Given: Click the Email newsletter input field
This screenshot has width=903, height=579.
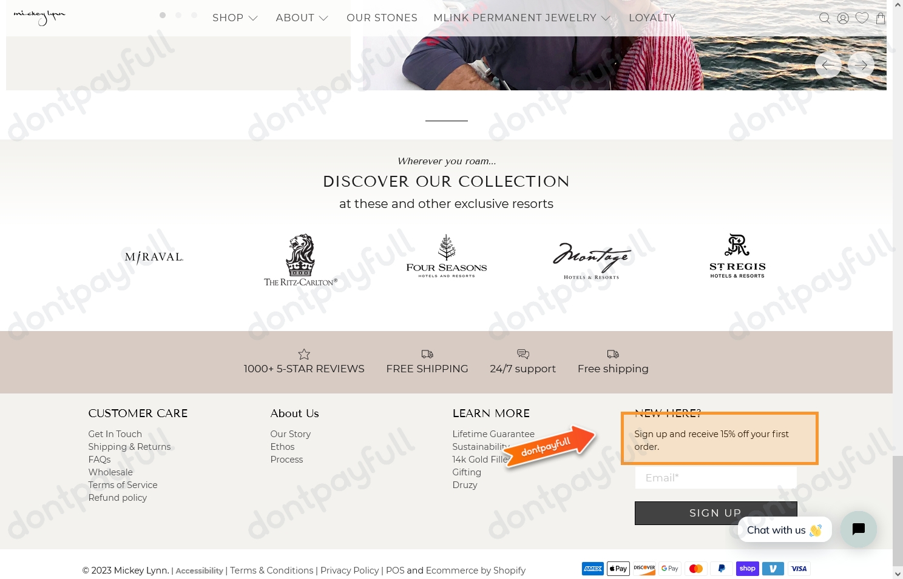Looking at the screenshot, I should click(x=715, y=477).
